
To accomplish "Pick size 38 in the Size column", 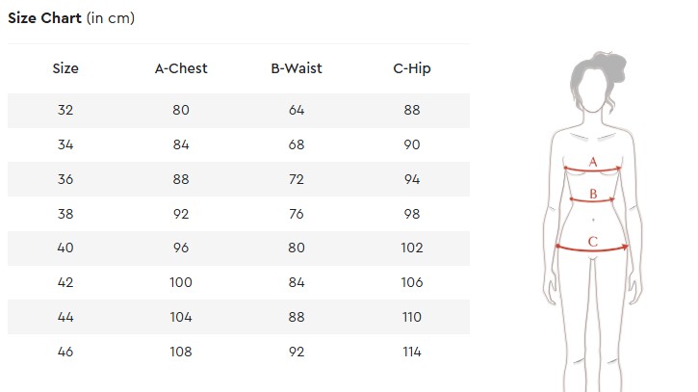I will [65, 214].
